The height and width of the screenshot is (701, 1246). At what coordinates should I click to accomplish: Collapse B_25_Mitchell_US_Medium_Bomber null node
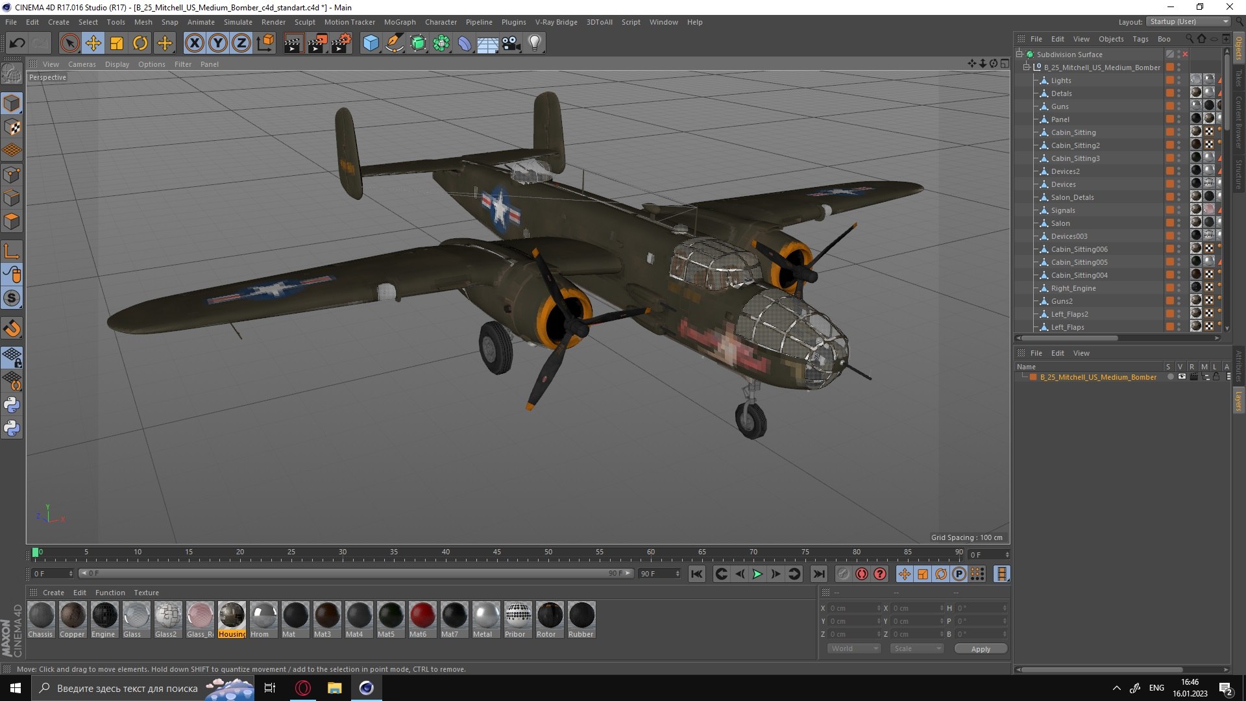1027,68
